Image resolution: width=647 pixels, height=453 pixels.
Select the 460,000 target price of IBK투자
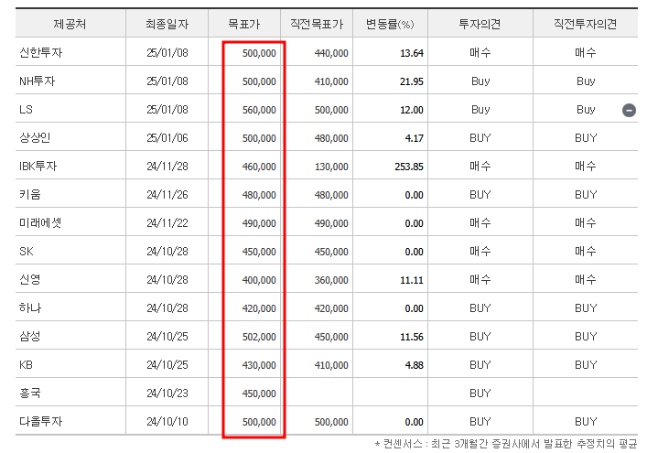coord(259,167)
